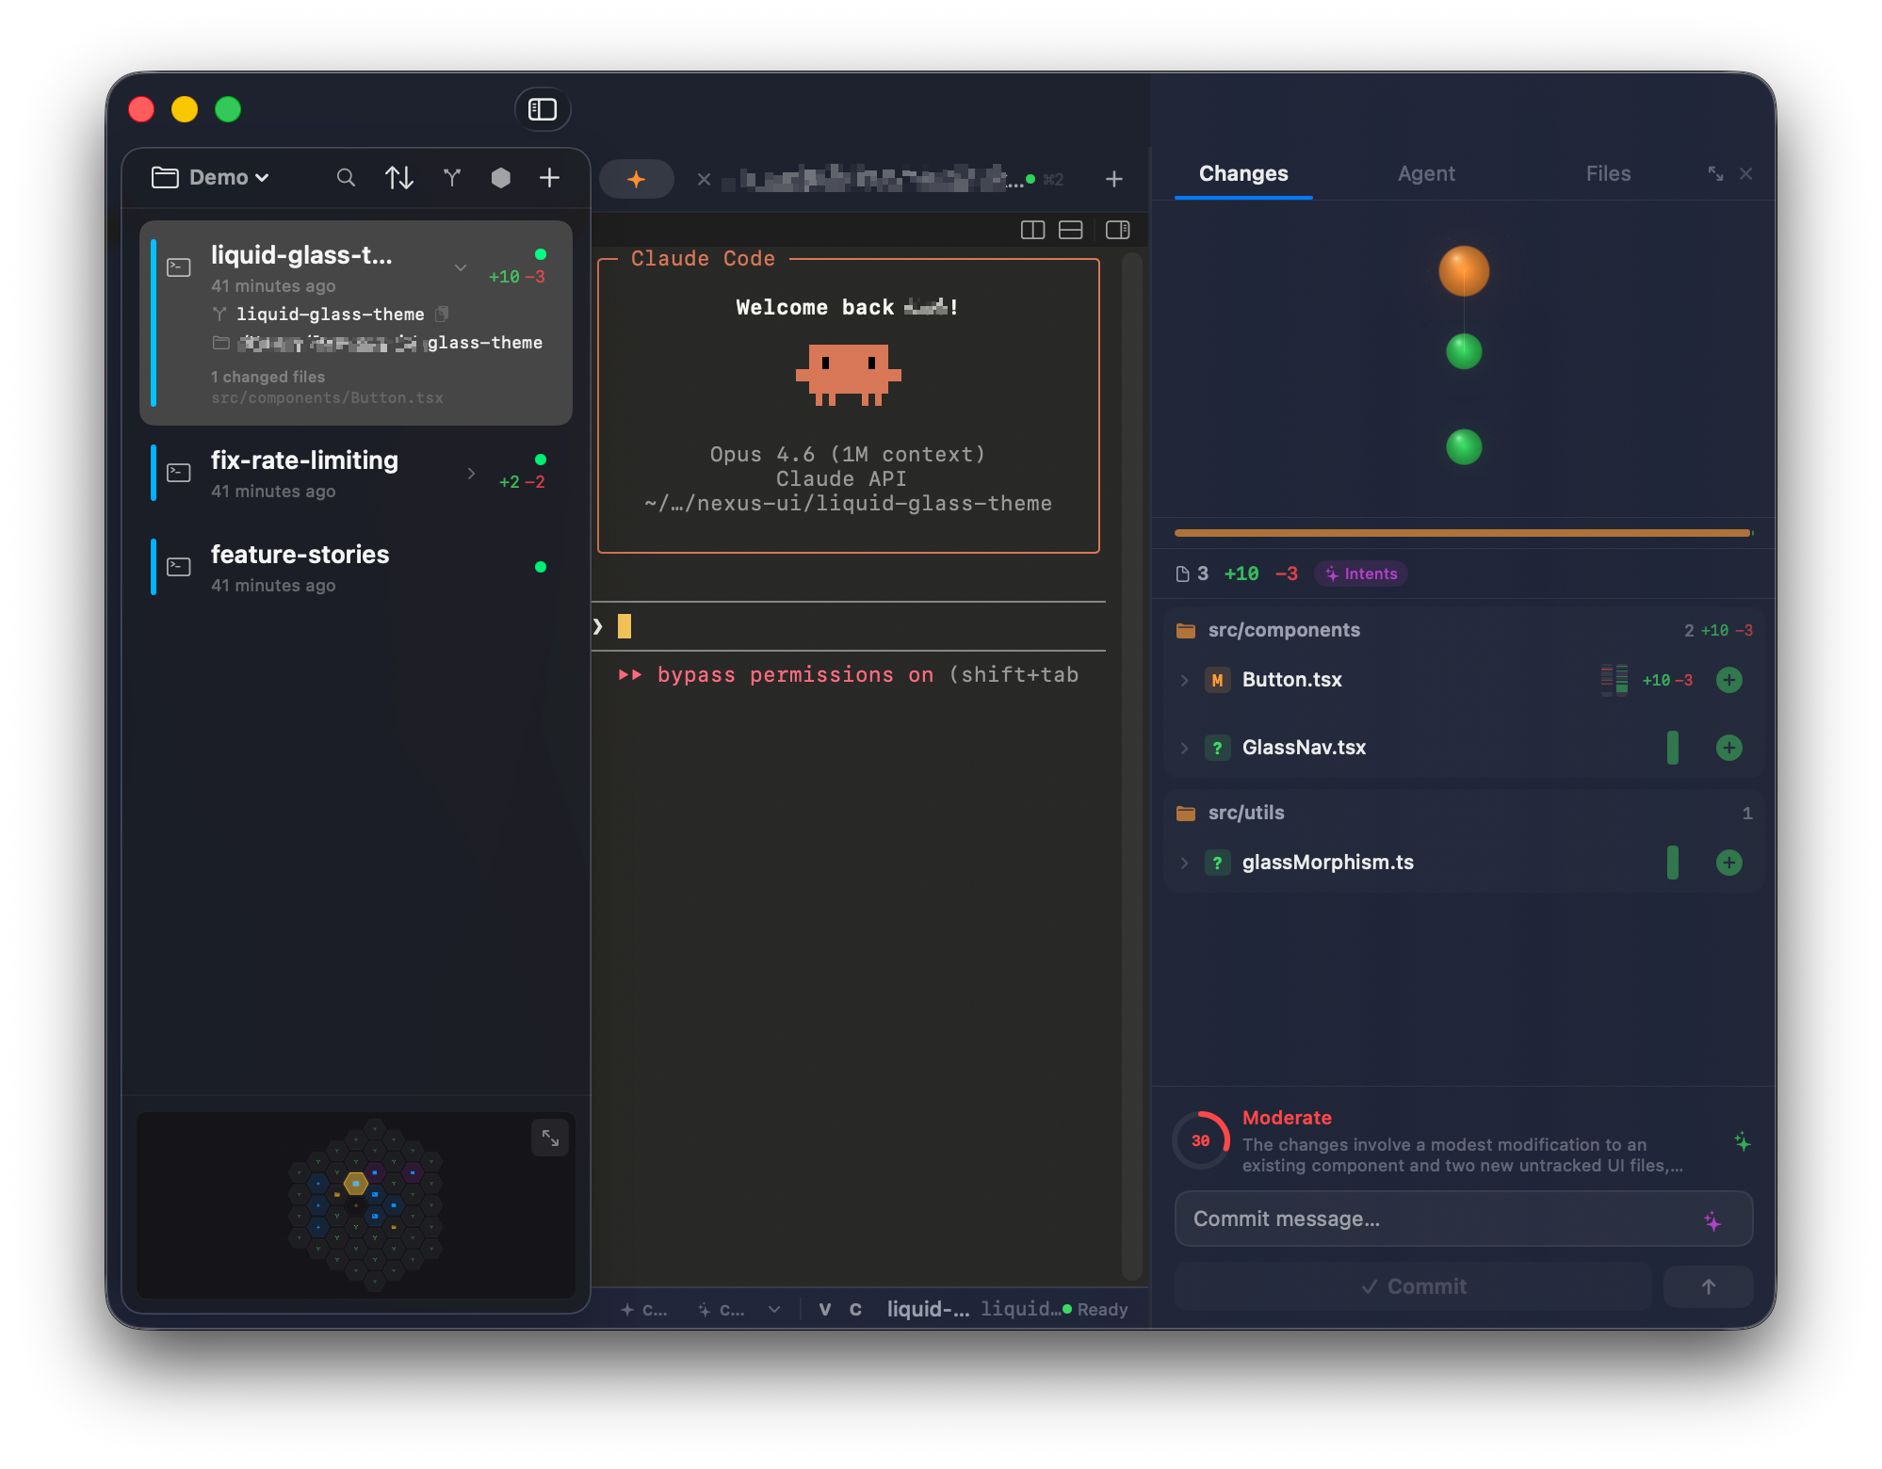Expand the hexagon map thumbnail
1882x1469 pixels.
(550, 1138)
